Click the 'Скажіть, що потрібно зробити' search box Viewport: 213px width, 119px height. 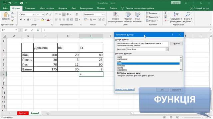[140, 8]
